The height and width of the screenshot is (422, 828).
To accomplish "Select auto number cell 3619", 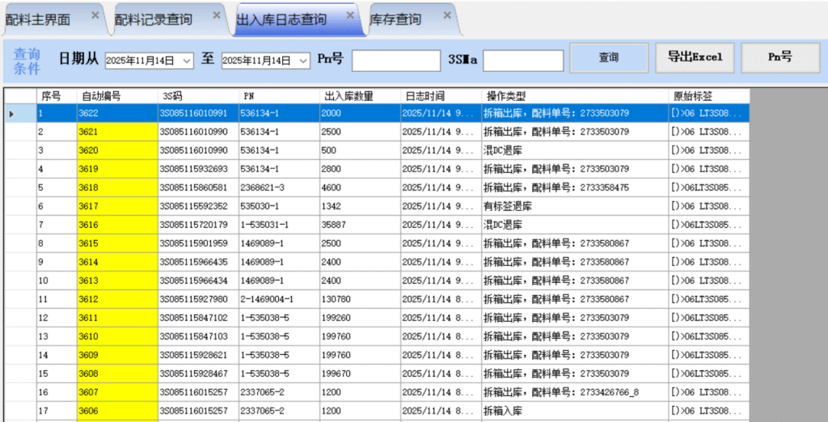I will click(x=118, y=169).
